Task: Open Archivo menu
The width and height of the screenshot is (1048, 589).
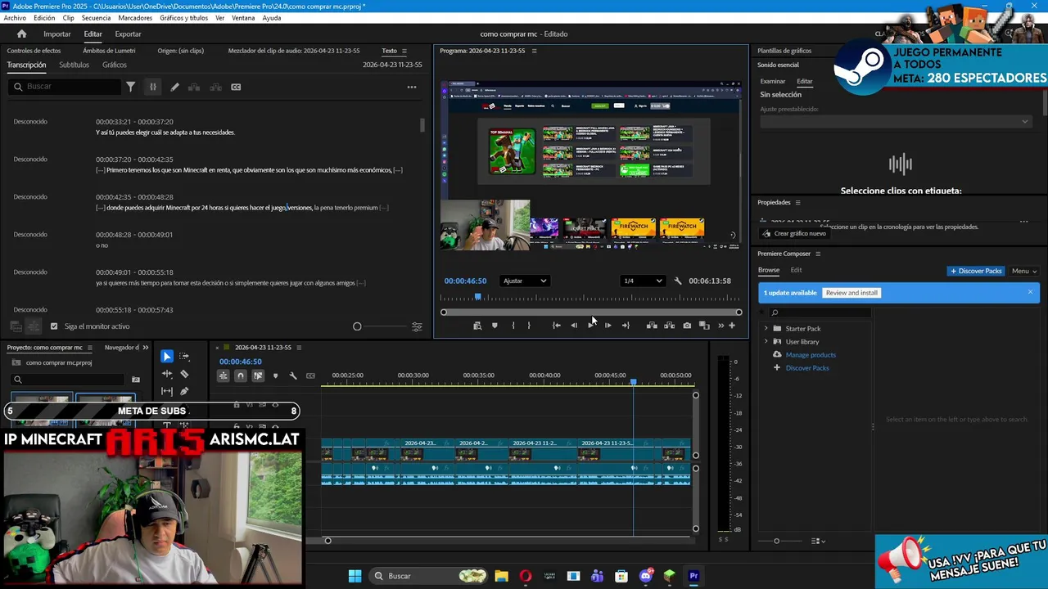Action: pos(15,18)
